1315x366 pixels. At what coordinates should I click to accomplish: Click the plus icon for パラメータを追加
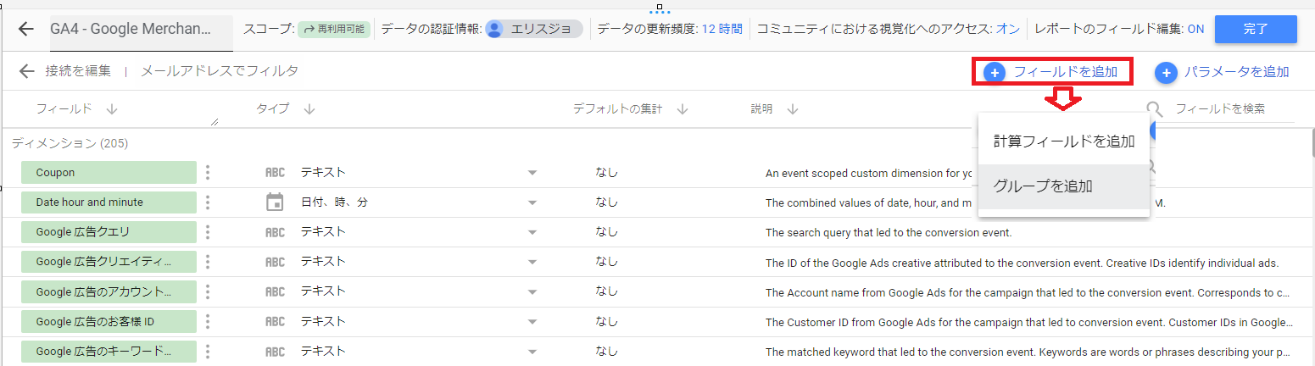pyautogui.click(x=1166, y=73)
